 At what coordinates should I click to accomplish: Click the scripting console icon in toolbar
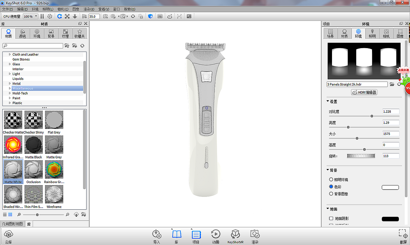pyautogui.click(x=189, y=16)
